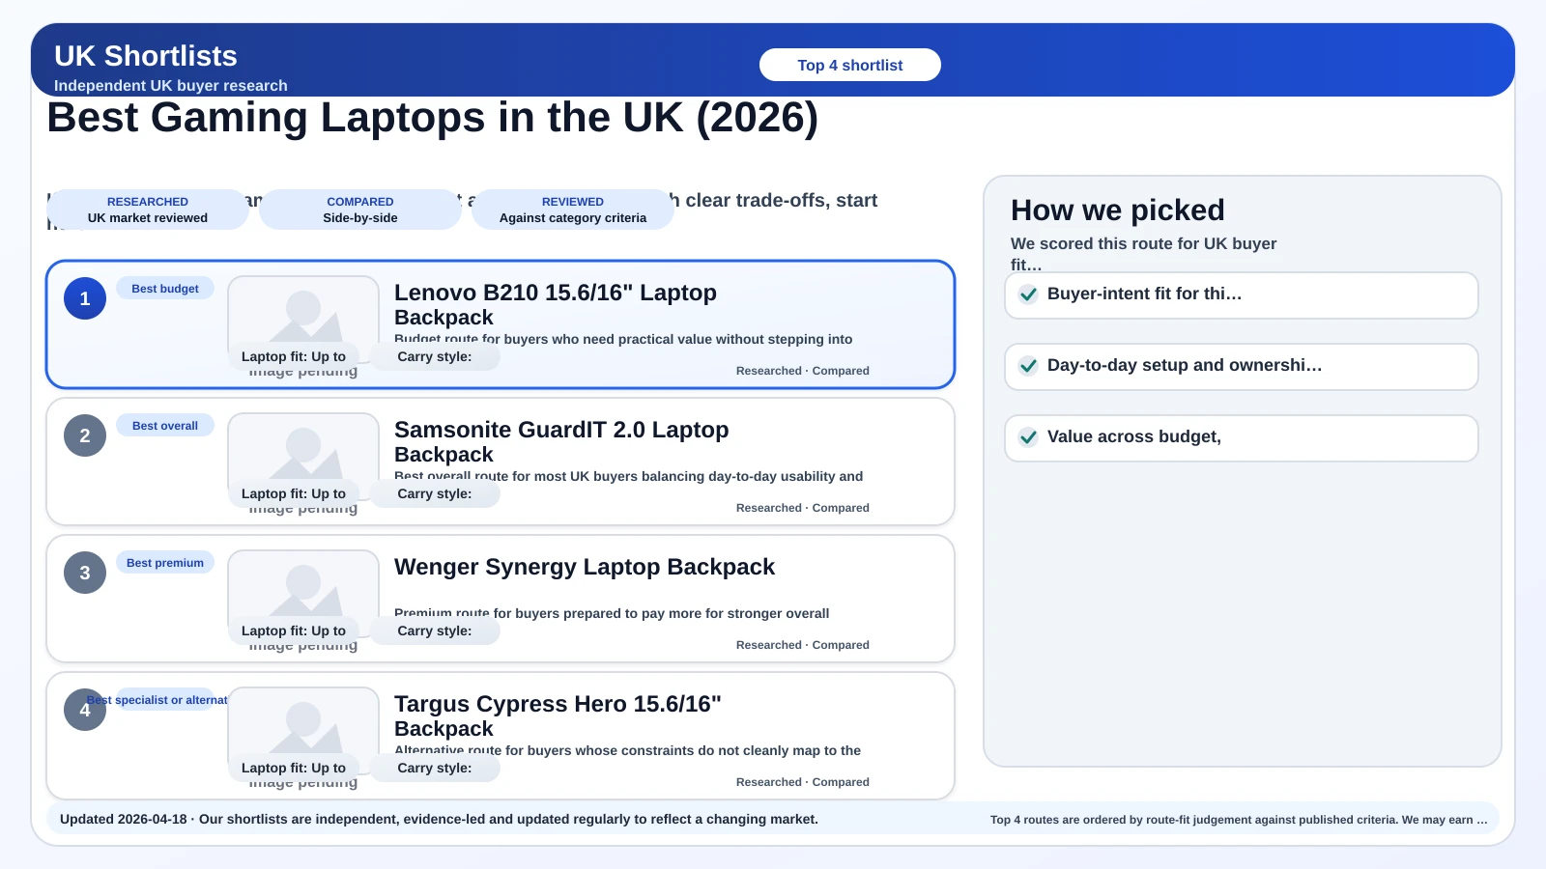The height and width of the screenshot is (869, 1546).
Task: Click the Best overall tag
Action: pos(165,426)
